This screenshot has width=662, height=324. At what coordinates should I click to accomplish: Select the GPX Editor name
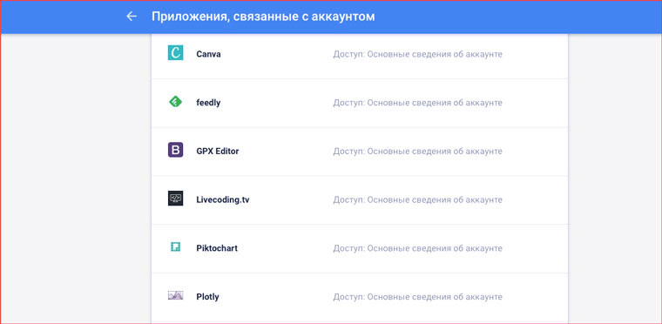tap(218, 152)
